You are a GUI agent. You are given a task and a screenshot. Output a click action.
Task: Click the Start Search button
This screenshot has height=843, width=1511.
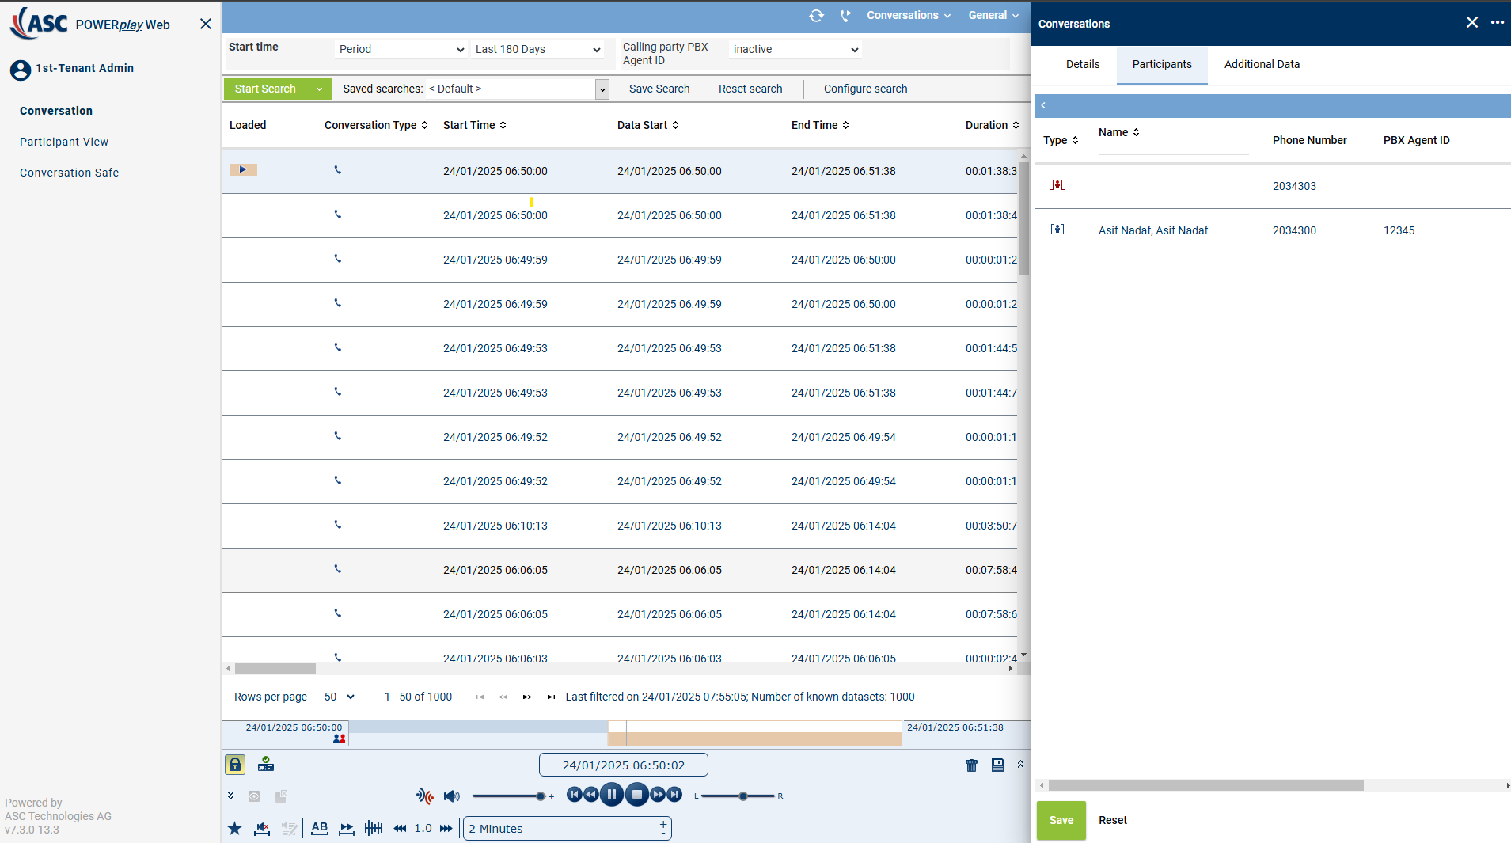click(265, 89)
